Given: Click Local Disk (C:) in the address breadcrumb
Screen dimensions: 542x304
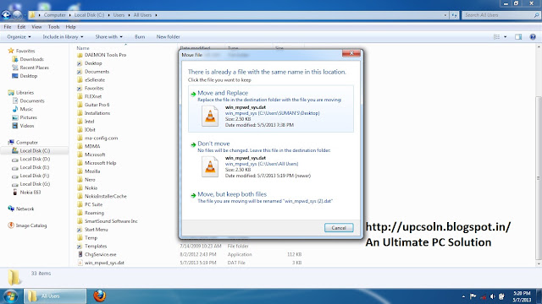Looking at the screenshot, I should (x=89, y=15).
